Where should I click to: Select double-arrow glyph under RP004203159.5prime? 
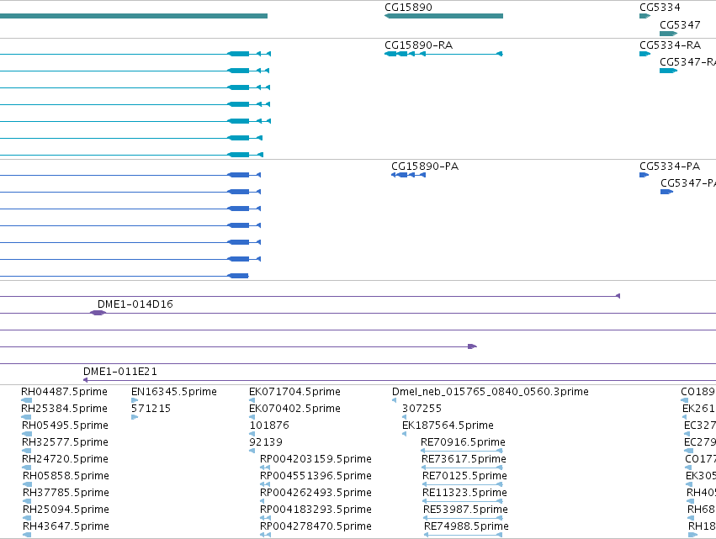(265, 468)
